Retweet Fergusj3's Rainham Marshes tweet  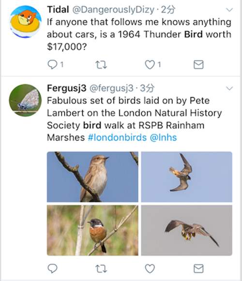tap(101, 268)
